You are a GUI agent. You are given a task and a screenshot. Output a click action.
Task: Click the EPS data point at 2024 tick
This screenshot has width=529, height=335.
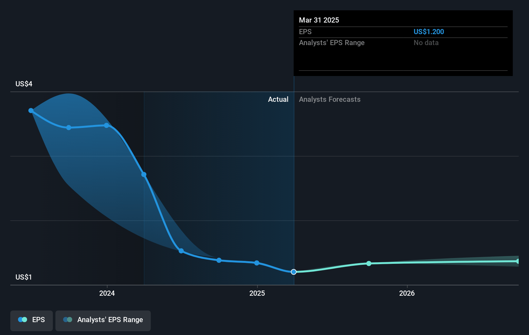[107, 125]
